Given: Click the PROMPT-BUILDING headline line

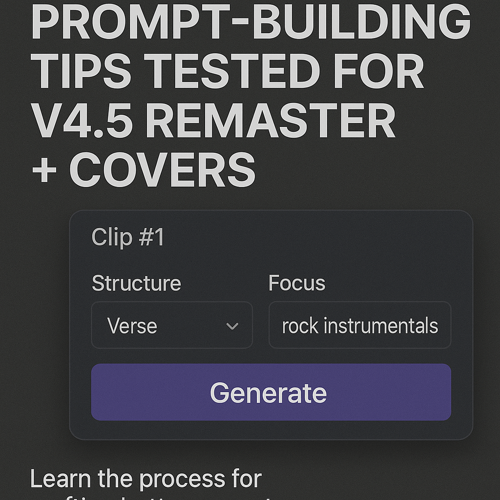Looking at the screenshot, I should point(250,22).
